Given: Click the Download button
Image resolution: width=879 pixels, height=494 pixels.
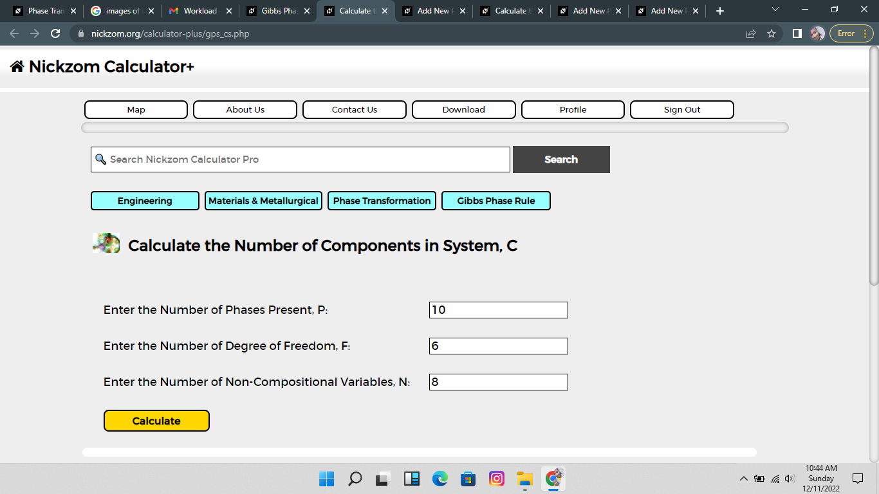Looking at the screenshot, I should pyautogui.click(x=464, y=109).
